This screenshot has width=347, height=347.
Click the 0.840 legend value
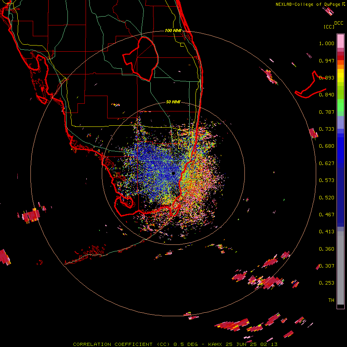click(x=327, y=95)
